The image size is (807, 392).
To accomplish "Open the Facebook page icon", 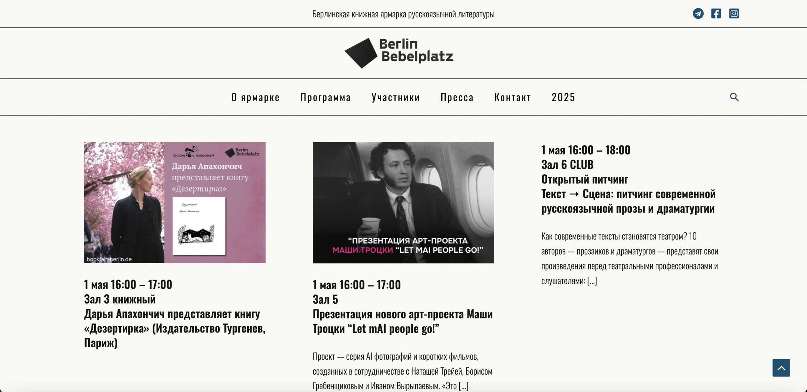I will point(716,13).
